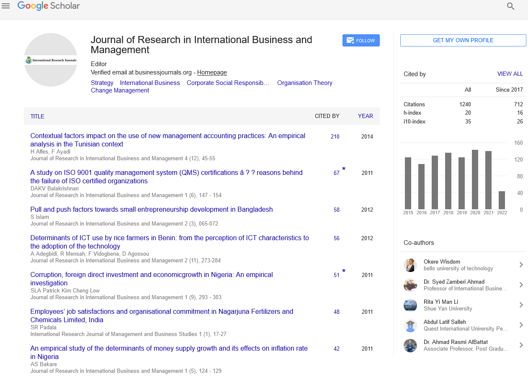This screenshot has width=528, height=377.
Task: Open Tunisian management accounting practices article
Action: 168,140
